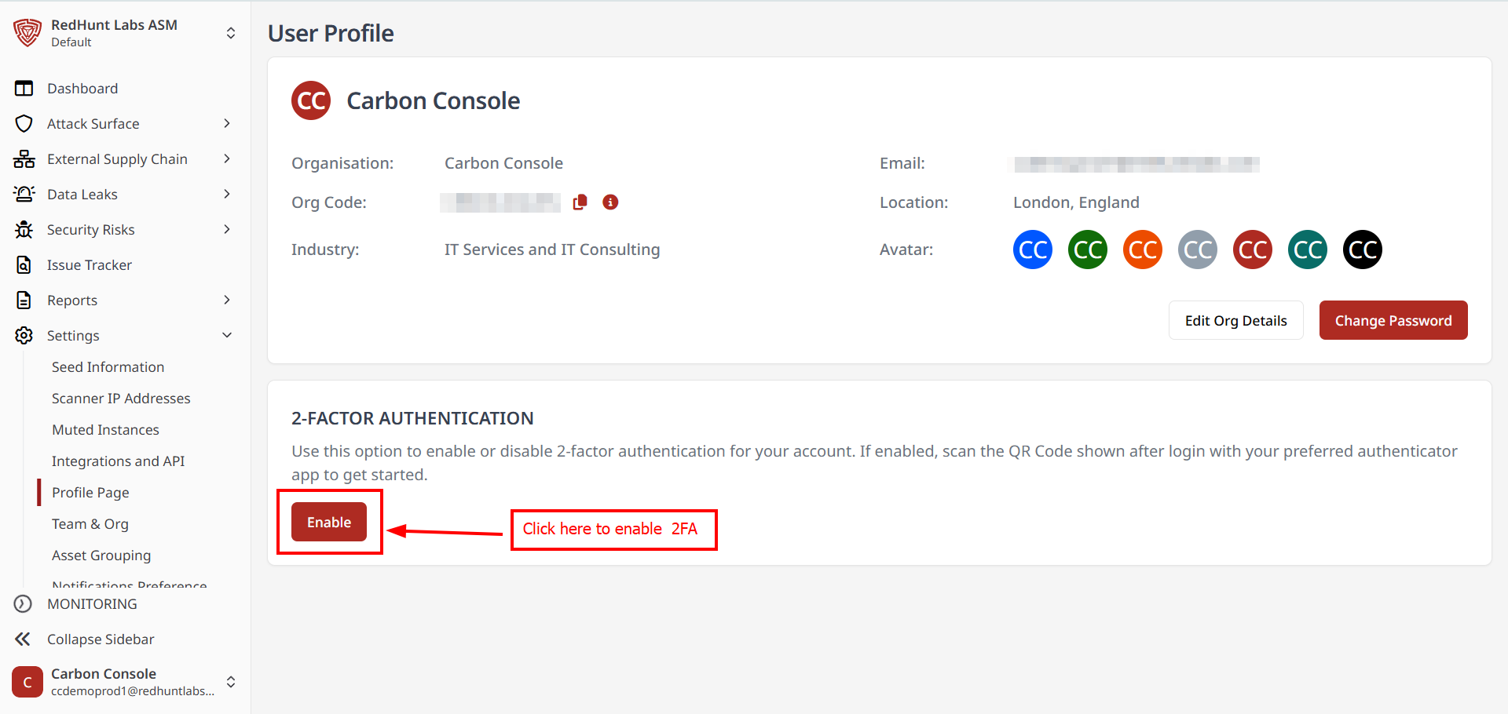Open Integrations and API settings
The width and height of the screenshot is (1508, 714).
click(119, 461)
